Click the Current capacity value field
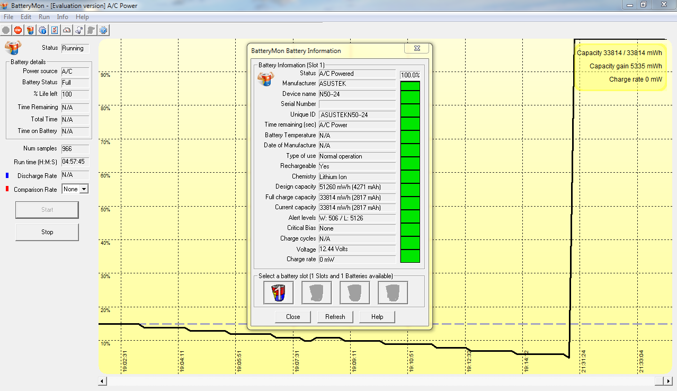 click(x=357, y=208)
